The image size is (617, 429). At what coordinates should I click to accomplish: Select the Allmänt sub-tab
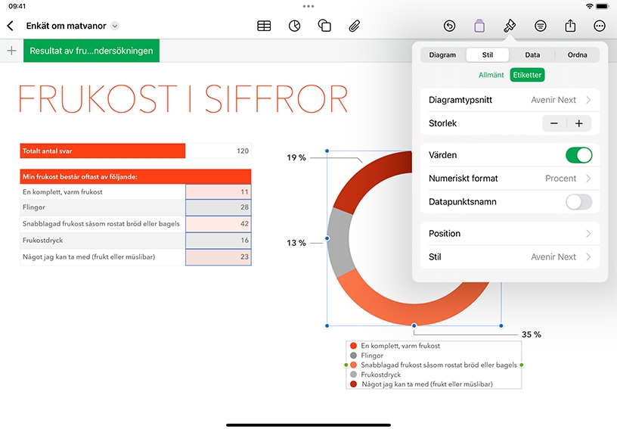coord(491,75)
